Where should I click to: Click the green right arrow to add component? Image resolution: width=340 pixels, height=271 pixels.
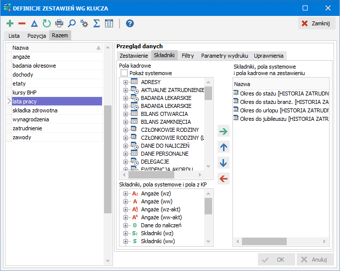[x=224, y=131]
